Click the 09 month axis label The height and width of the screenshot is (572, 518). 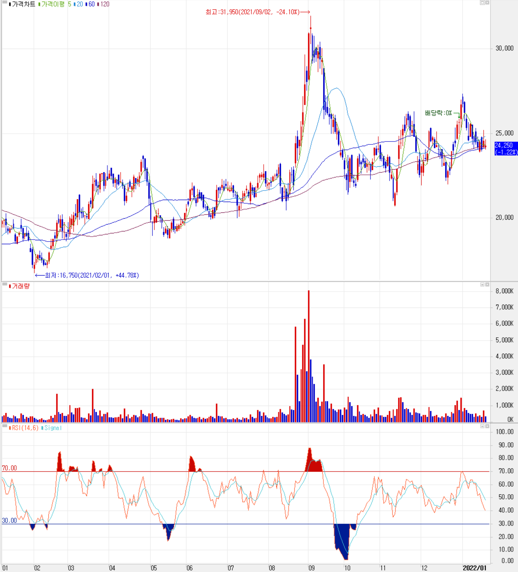coord(312,568)
